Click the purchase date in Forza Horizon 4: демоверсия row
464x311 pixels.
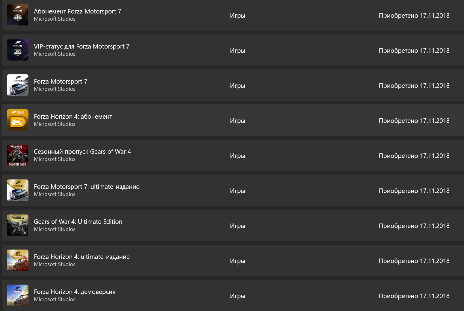coord(414,296)
